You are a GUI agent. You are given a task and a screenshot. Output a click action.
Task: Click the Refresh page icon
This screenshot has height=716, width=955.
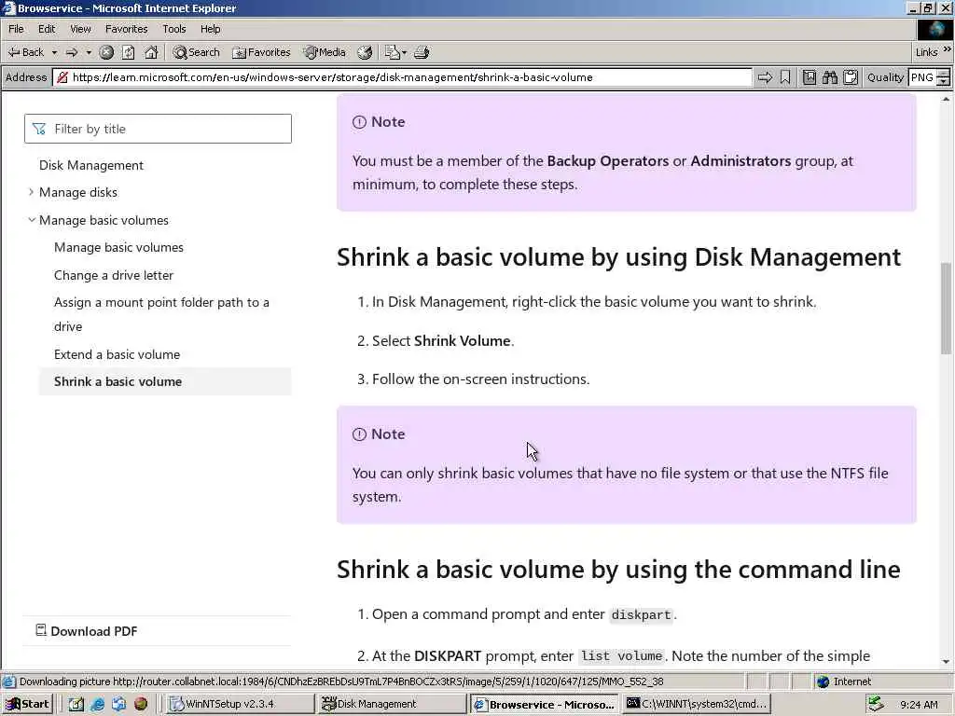pyautogui.click(x=129, y=52)
